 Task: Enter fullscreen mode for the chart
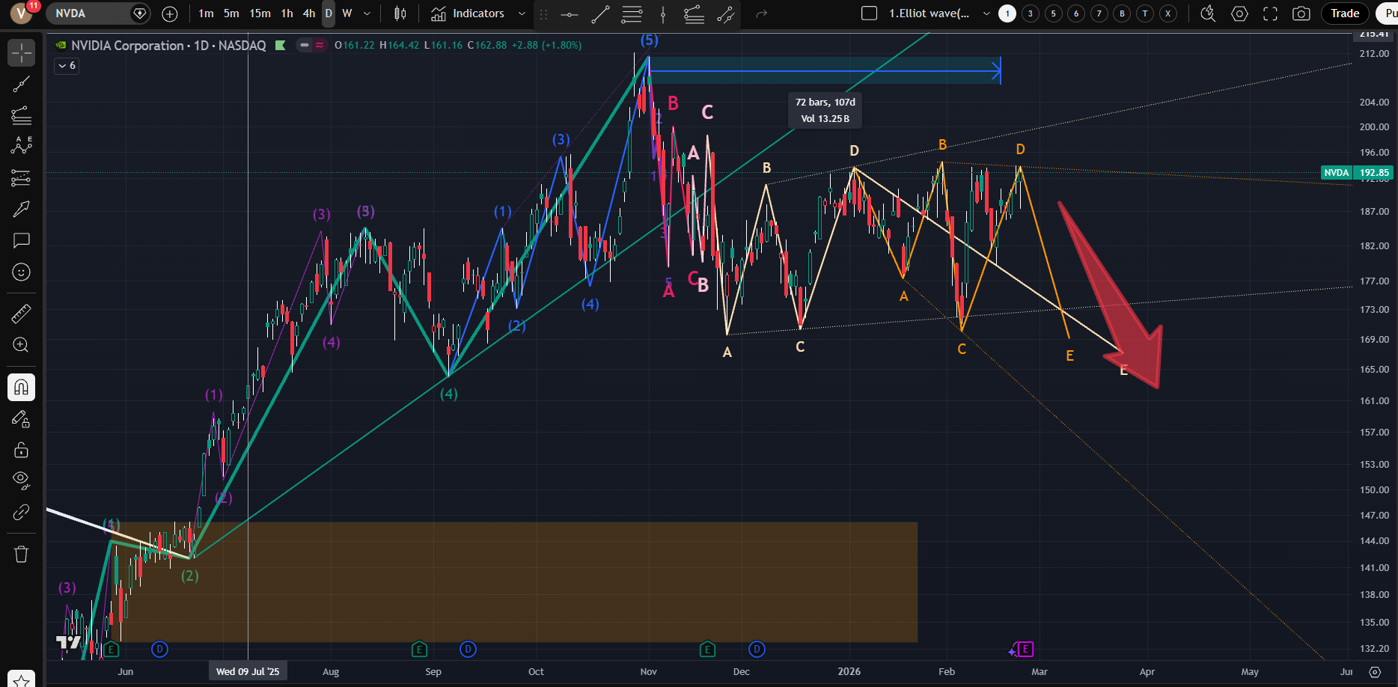click(1270, 13)
